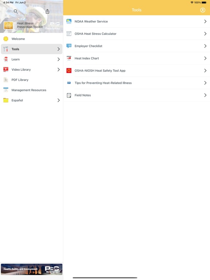Viewport: 210px width, 280px height.
Task: Click the Español folder icon
Action: (x=6, y=100)
